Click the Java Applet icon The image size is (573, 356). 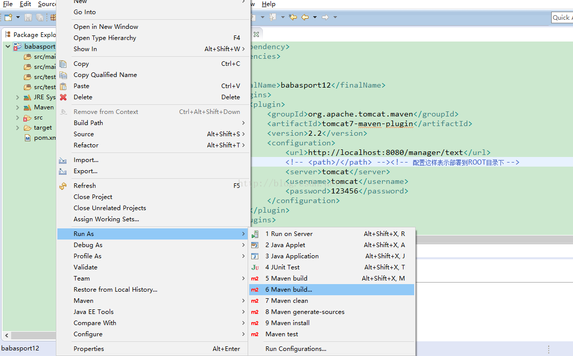point(255,245)
